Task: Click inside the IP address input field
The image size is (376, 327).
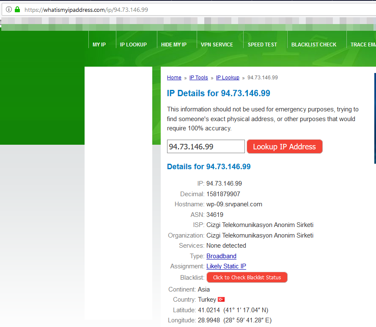Action: pyautogui.click(x=206, y=146)
